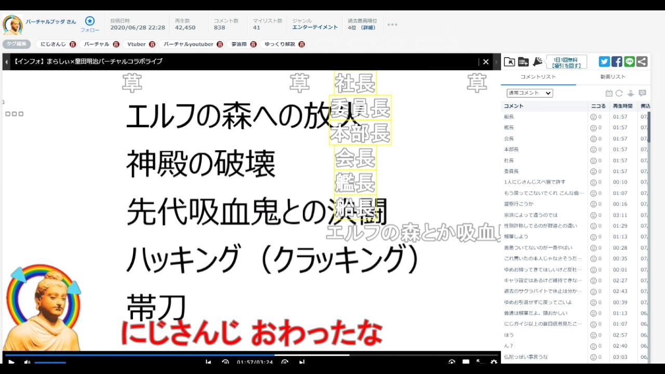Collapse the info banner with left arrow
Image resolution: width=665 pixels, height=374 pixels.
[7, 62]
